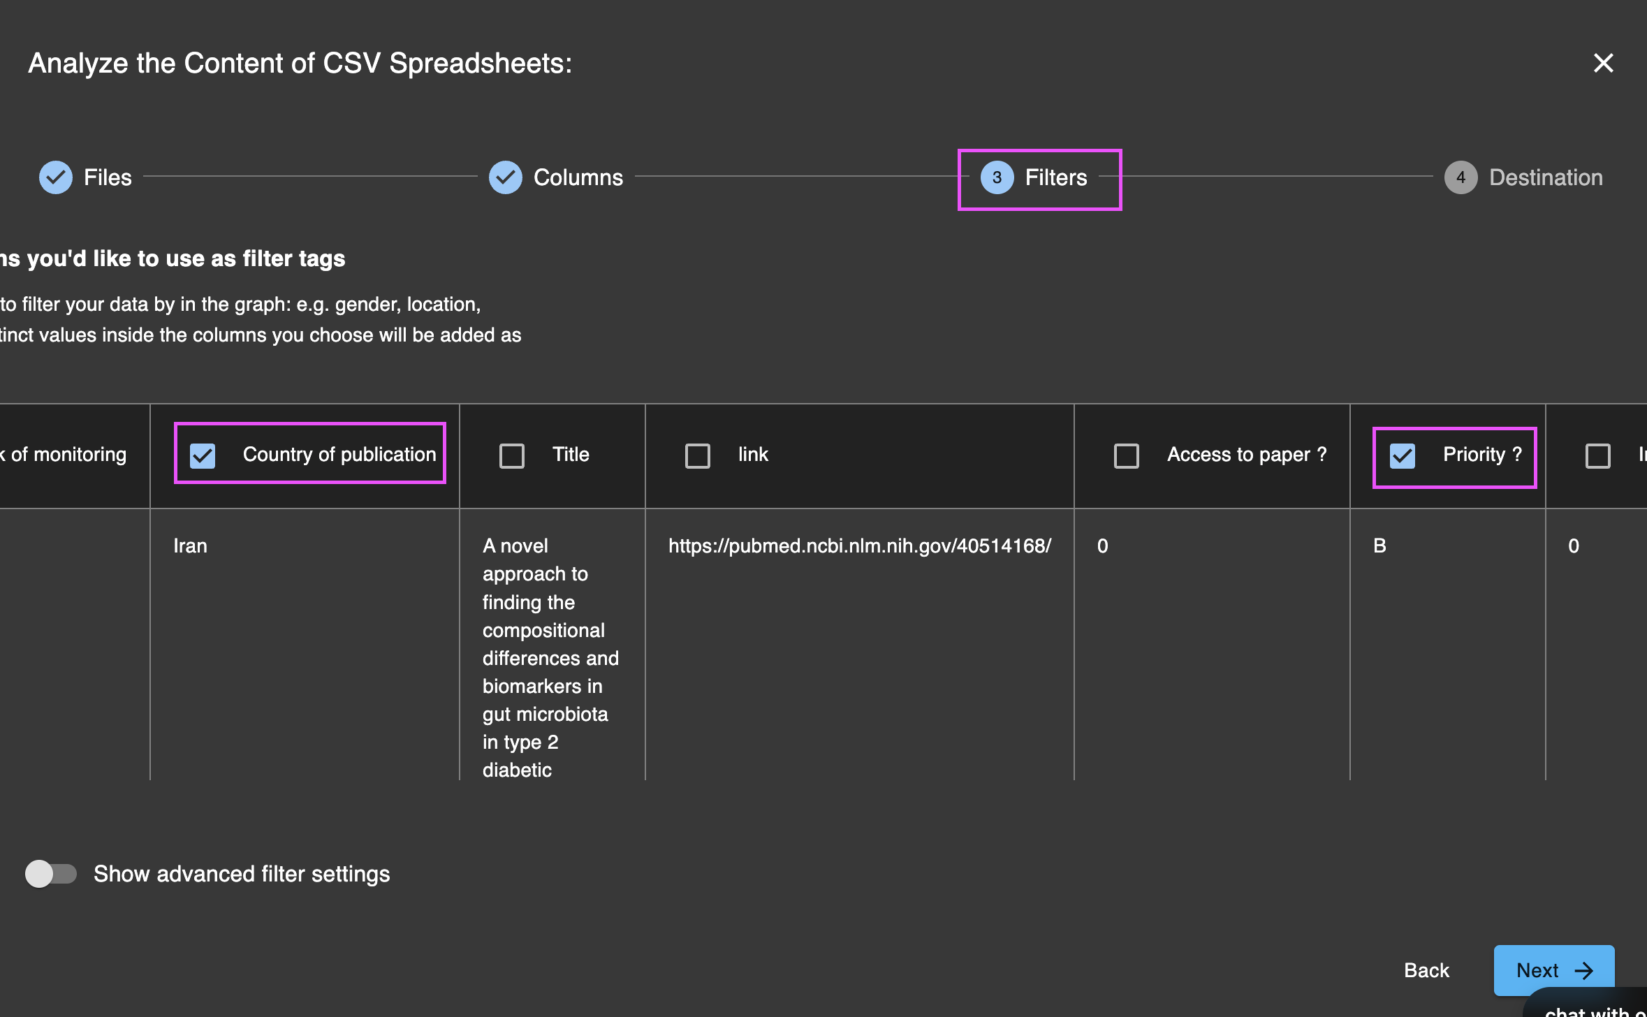Close the CSV analysis dialog
The image size is (1647, 1017).
click(1603, 64)
